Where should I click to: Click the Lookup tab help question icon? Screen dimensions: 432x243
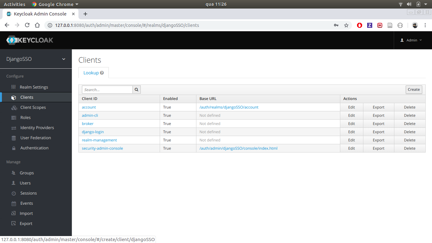coord(102,73)
